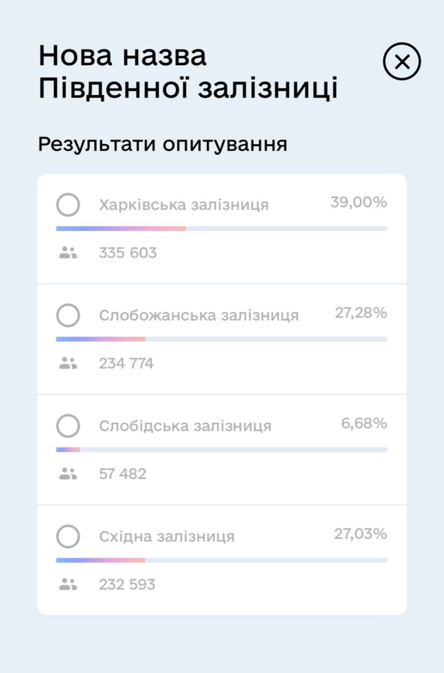
Task: Select the Східна залізниця radio button
Action: [x=68, y=537]
